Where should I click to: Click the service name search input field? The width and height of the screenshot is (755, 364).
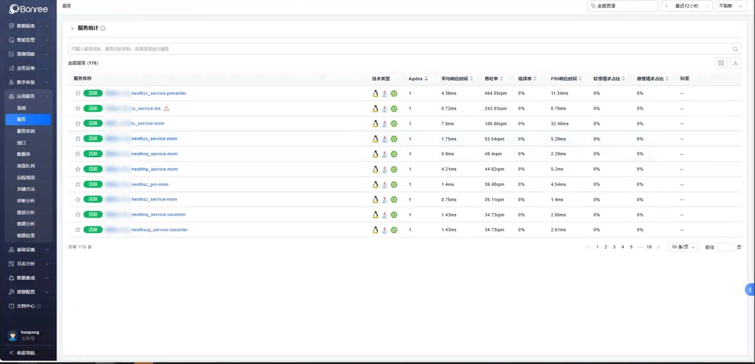point(398,49)
